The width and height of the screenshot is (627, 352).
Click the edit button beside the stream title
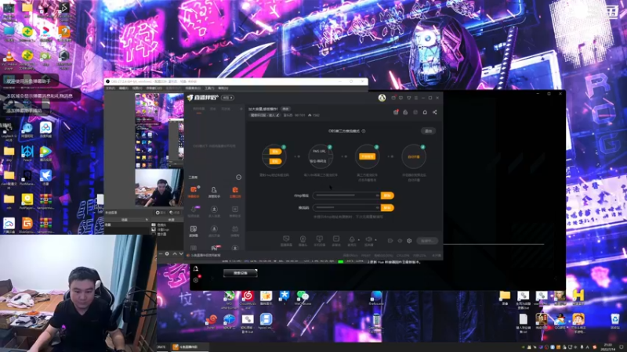click(x=285, y=109)
